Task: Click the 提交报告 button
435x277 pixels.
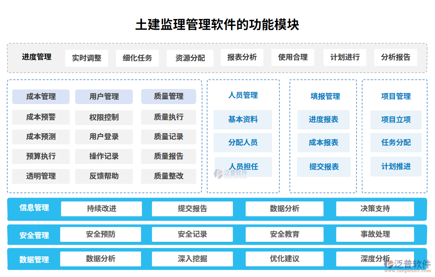Action: [193, 209]
